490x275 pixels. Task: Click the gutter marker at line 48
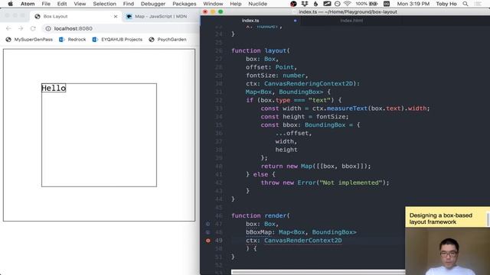(x=207, y=232)
